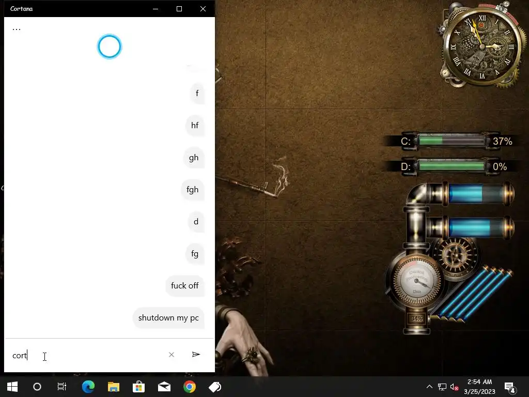Select the 'fgh' chat bubble
This screenshot has width=529, height=397.
(193, 190)
